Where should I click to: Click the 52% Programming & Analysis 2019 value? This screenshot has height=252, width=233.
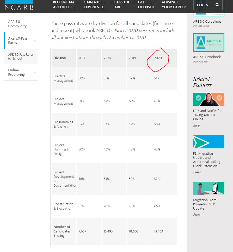tap(132, 124)
